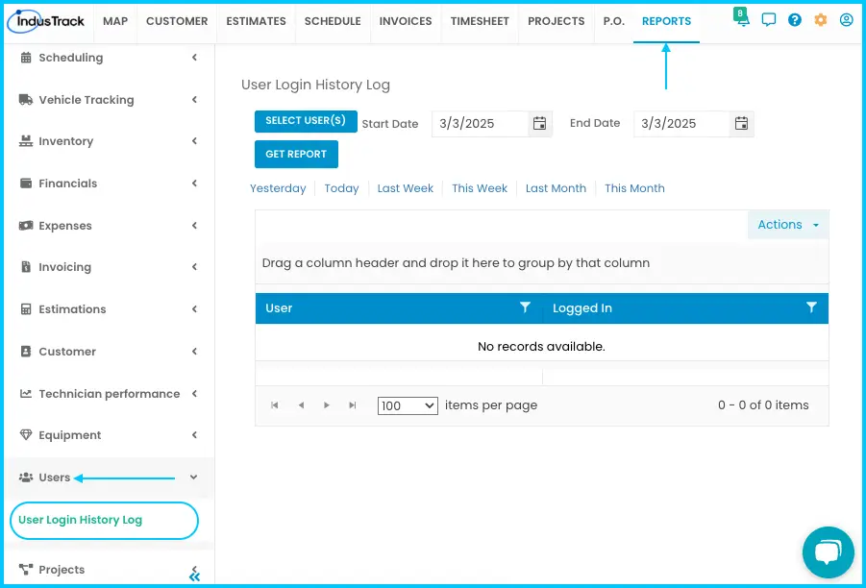
Task: Open the INVOICES tab
Action: pos(406,21)
